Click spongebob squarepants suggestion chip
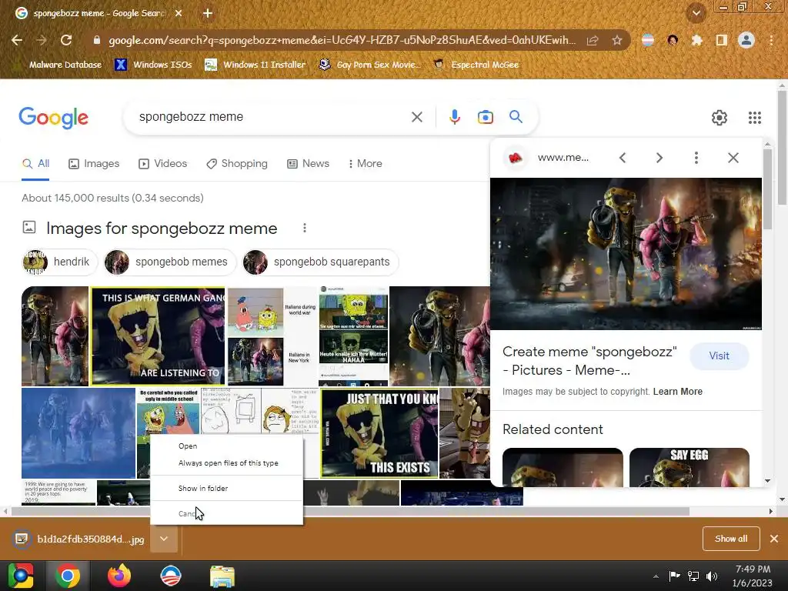This screenshot has width=788, height=591. pos(319,262)
